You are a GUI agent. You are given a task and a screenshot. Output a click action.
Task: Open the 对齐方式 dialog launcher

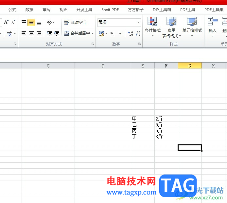[x=93, y=44]
